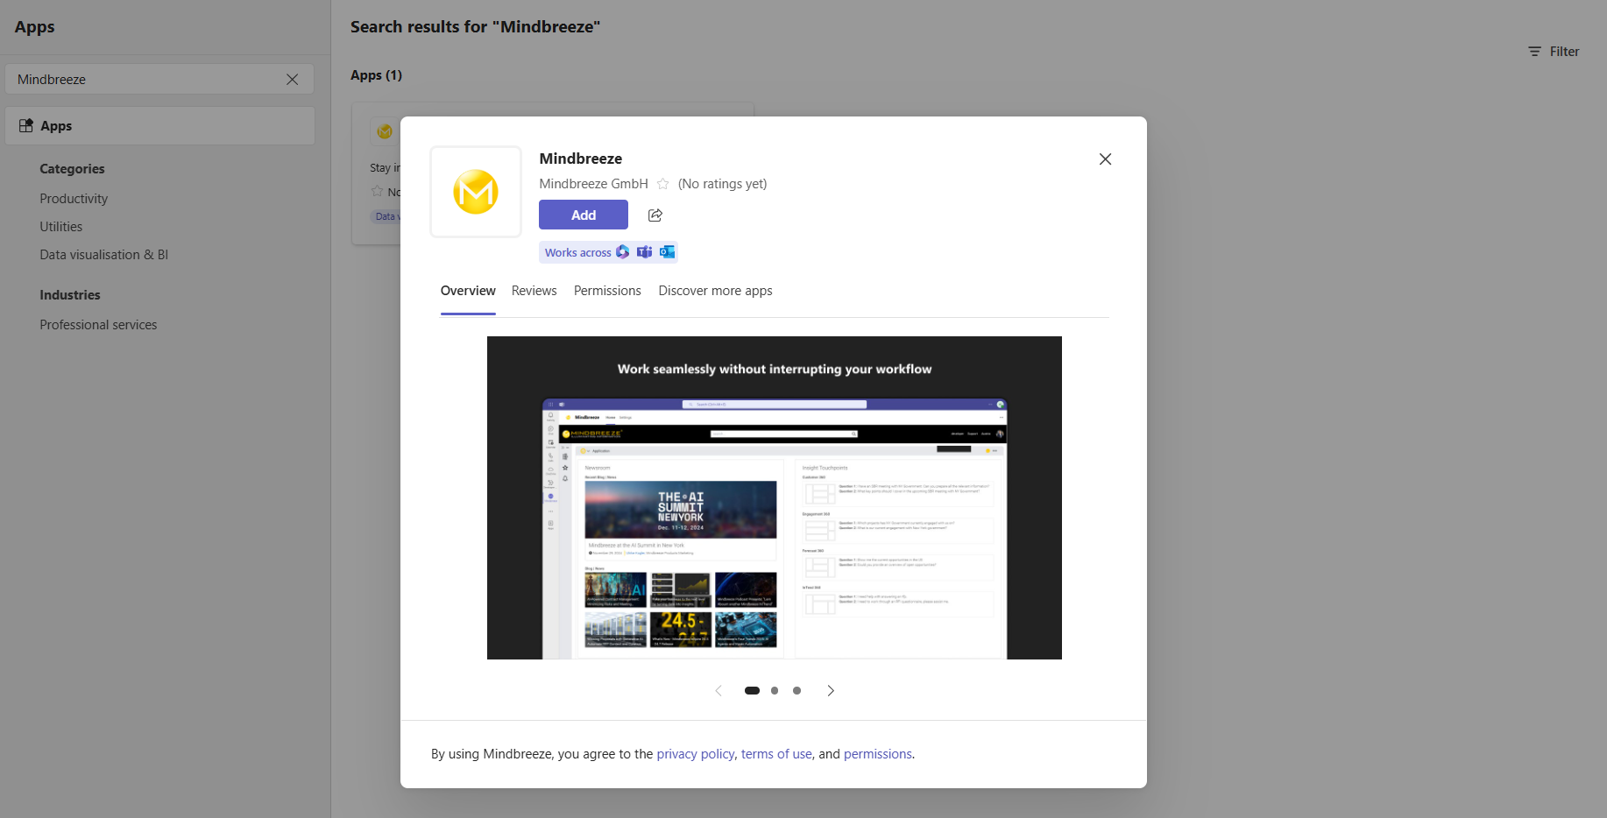Click the Teams icon in Works across
Image resolution: width=1607 pixels, height=818 pixels.
[x=644, y=252]
